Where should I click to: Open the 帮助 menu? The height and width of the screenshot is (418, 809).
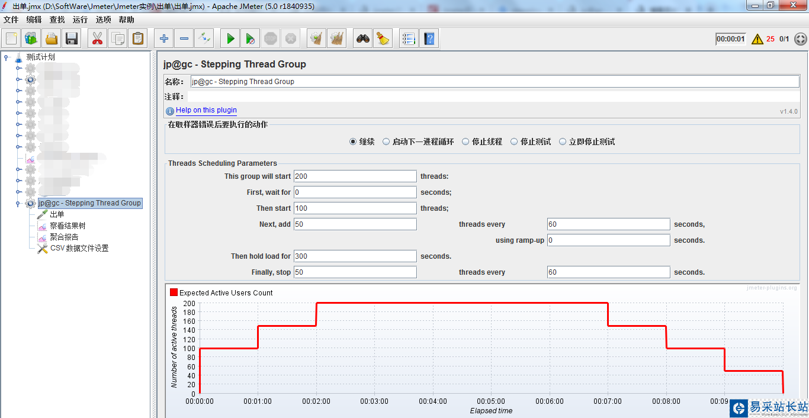pos(127,20)
